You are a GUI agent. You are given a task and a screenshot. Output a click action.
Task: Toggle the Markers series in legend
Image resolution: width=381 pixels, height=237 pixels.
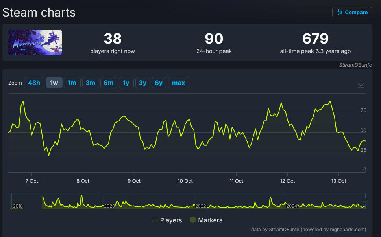click(x=206, y=220)
